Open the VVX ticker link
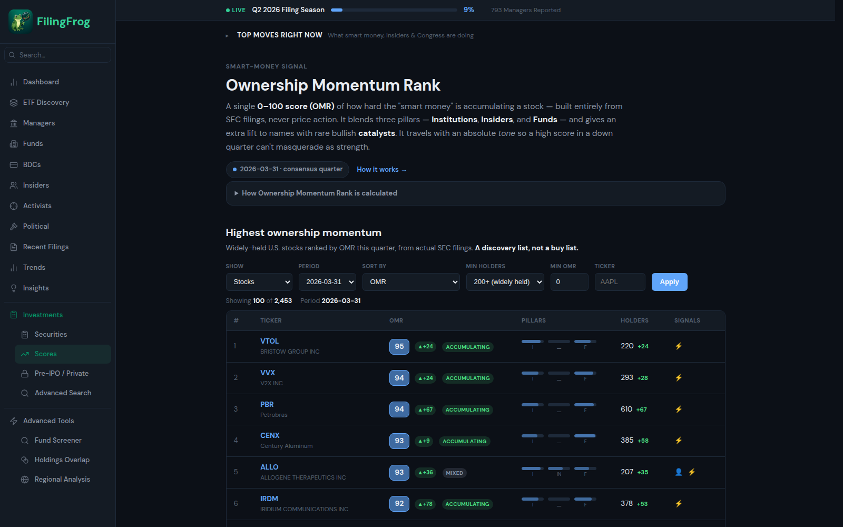The height and width of the screenshot is (527, 843). tap(268, 373)
